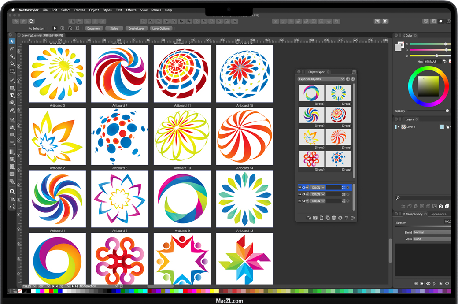Click the camera icon below Layers panel
The image size is (458, 304).
click(x=441, y=206)
